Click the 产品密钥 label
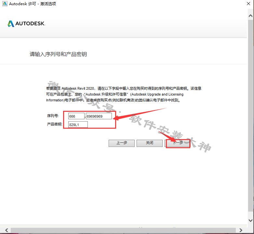Screen dimensions: 254x234 55,124
